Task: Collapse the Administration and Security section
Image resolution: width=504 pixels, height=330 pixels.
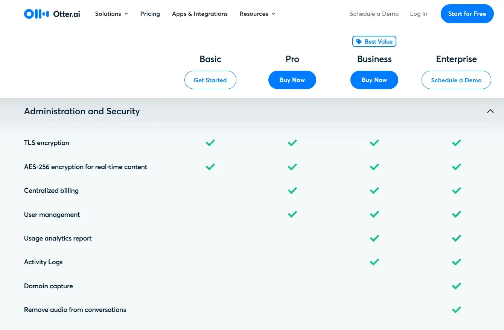Action: point(490,111)
